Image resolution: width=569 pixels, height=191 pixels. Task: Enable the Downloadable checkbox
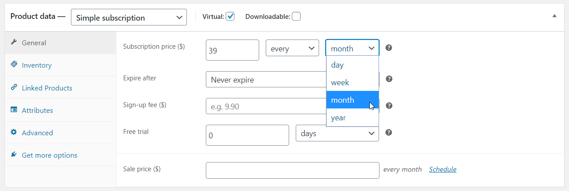click(296, 16)
